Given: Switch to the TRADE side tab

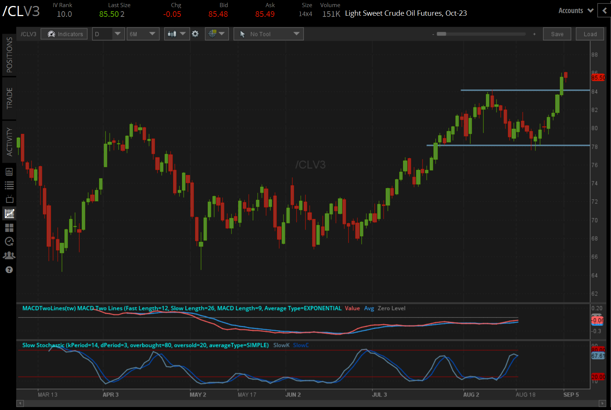Looking at the screenshot, I should pyautogui.click(x=9, y=98).
